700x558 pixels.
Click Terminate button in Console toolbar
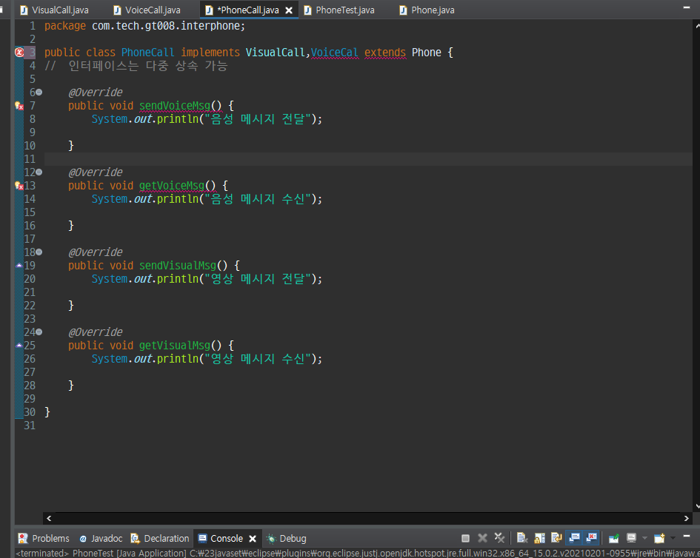point(465,538)
